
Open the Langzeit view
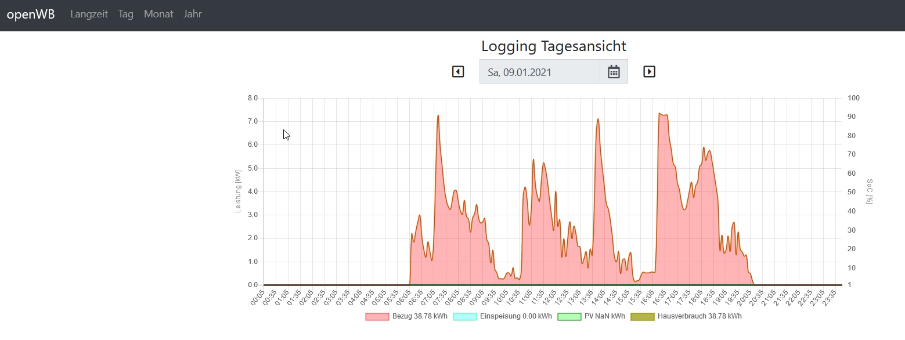pos(89,15)
